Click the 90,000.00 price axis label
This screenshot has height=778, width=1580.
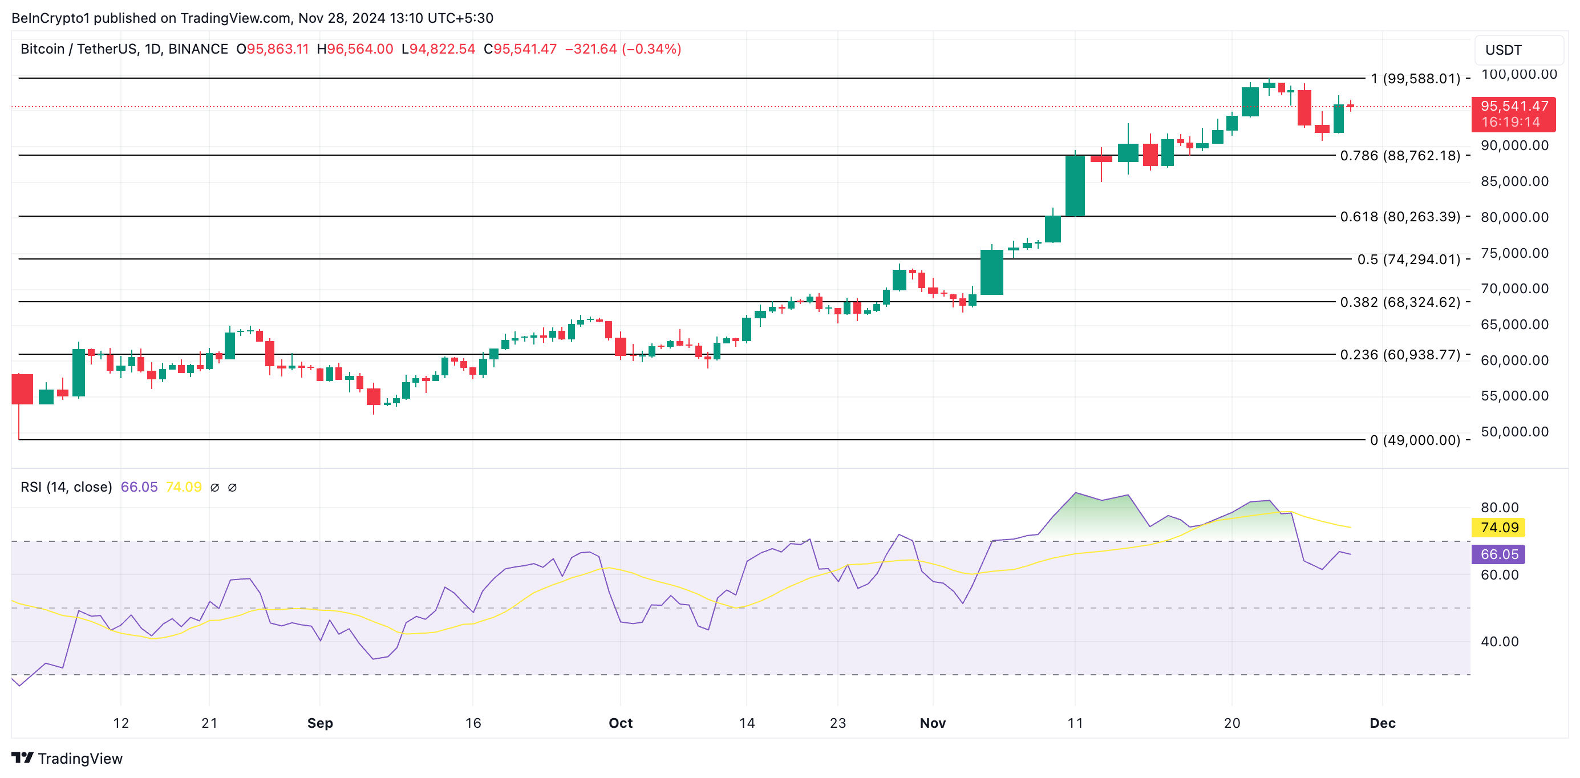(x=1514, y=145)
